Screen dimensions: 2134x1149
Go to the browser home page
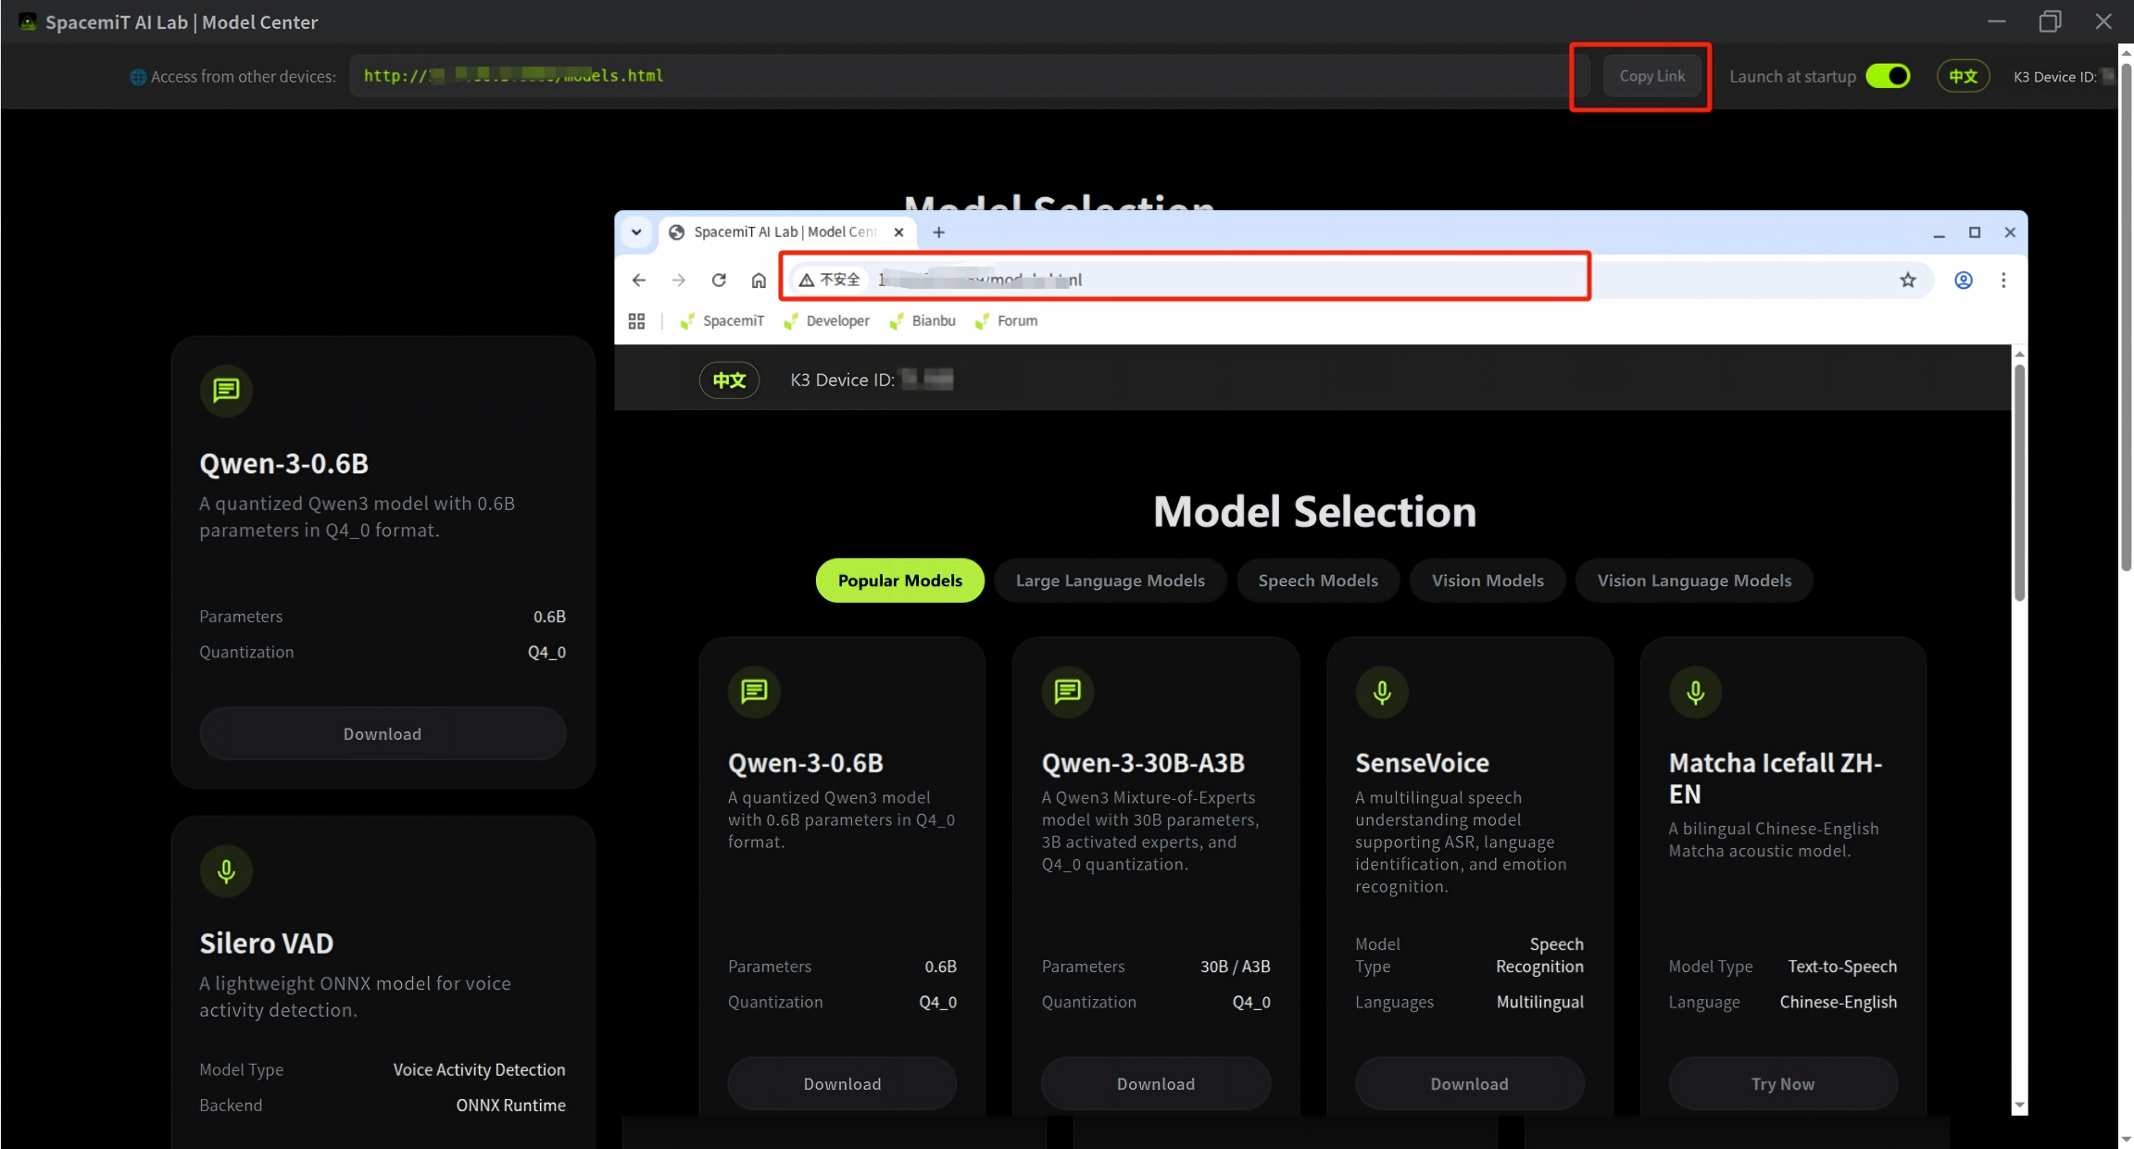(759, 280)
